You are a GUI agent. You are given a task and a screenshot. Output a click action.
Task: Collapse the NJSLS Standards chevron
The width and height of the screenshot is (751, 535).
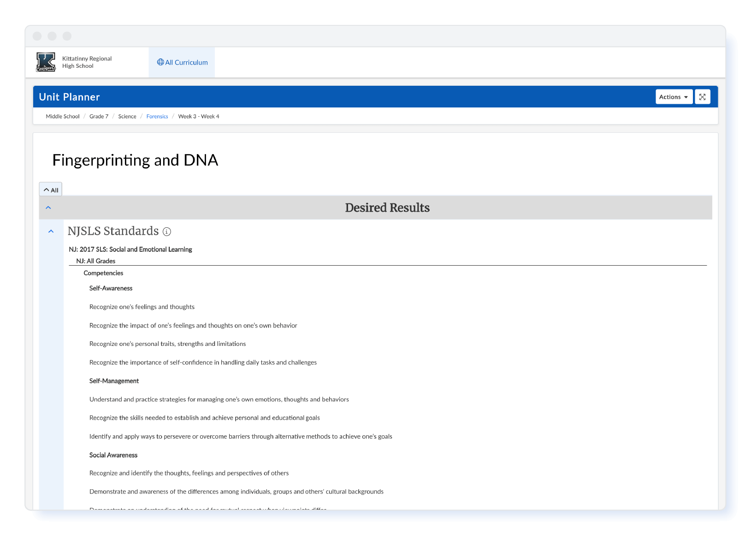coord(51,231)
